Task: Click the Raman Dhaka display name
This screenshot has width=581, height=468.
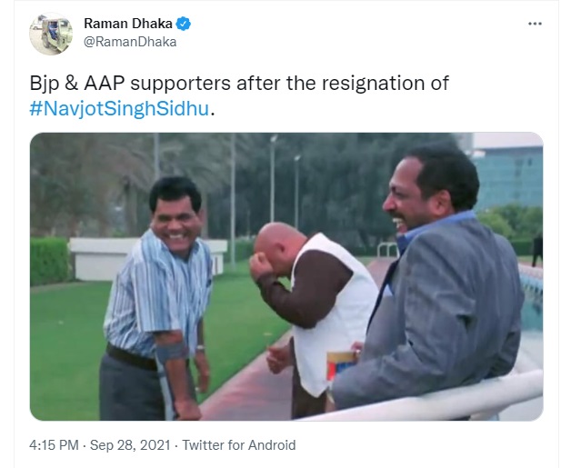Action: [128, 24]
